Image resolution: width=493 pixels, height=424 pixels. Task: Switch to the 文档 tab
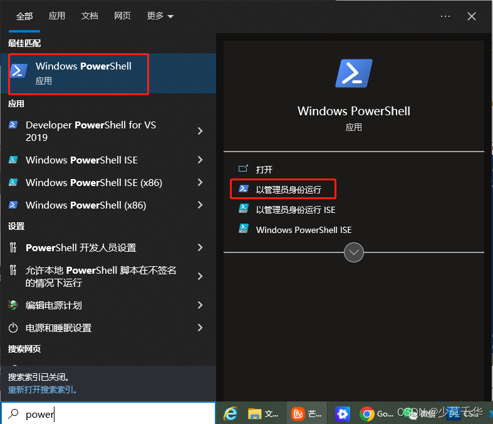[x=90, y=16]
